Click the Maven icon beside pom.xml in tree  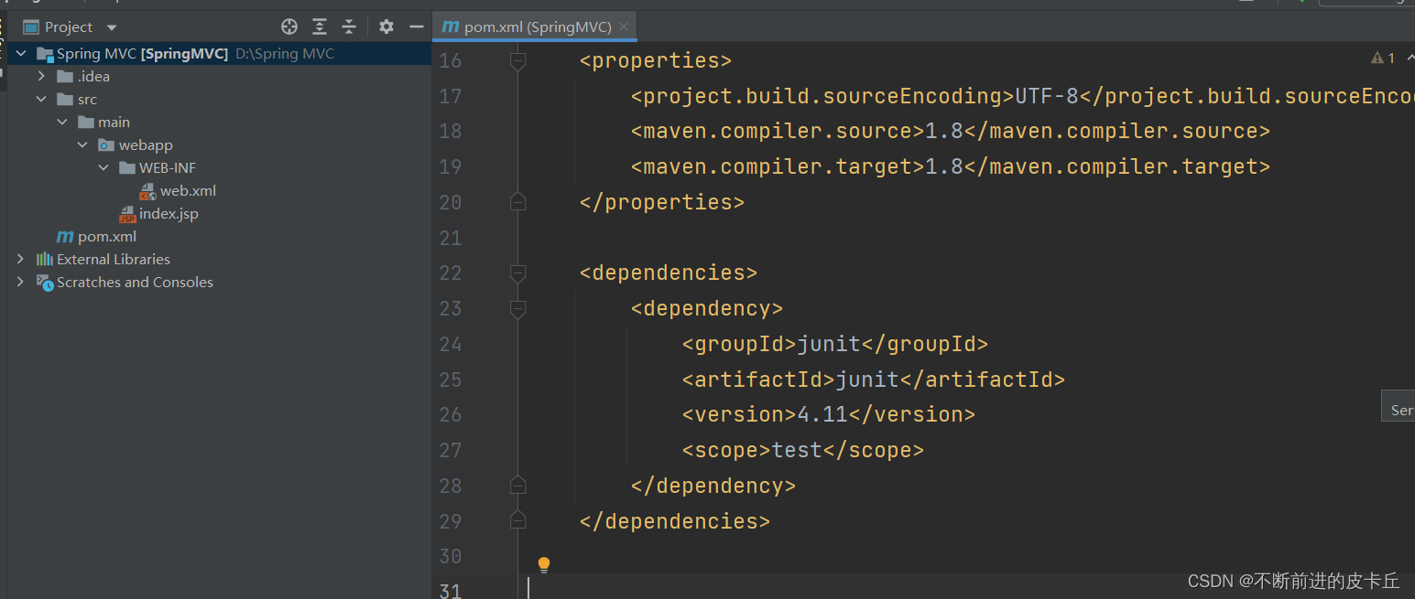click(65, 237)
